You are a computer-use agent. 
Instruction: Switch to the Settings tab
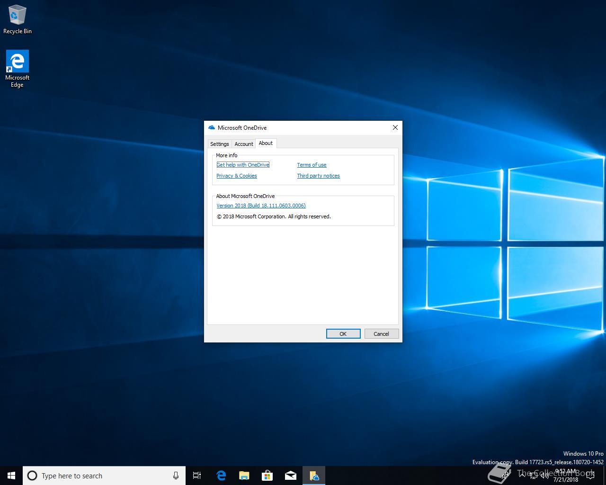coord(220,144)
